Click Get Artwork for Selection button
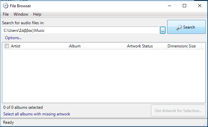This screenshot has width=208, height=127. [178, 110]
